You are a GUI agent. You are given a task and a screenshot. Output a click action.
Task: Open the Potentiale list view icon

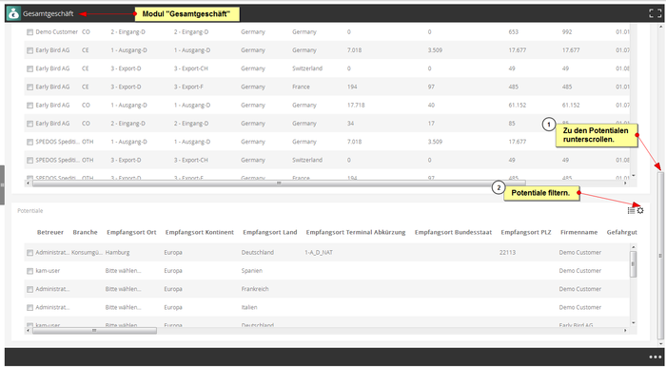coord(631,210)
